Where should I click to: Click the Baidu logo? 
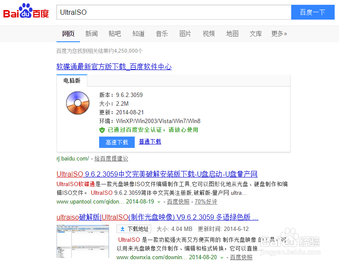coord(26,11)
